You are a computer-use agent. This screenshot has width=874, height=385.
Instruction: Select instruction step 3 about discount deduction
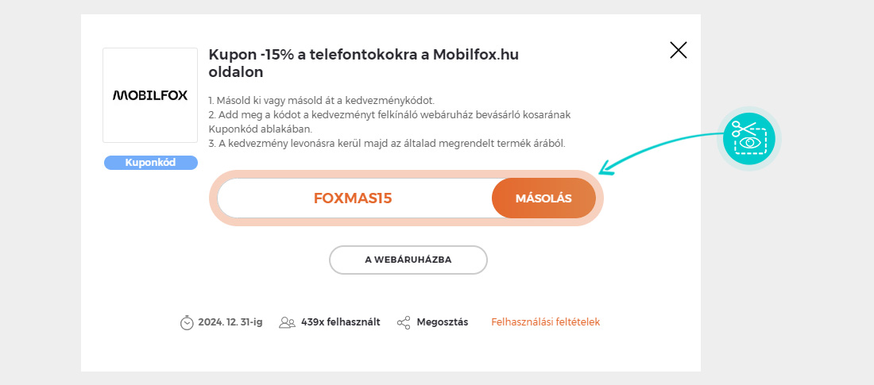[387, 143]
